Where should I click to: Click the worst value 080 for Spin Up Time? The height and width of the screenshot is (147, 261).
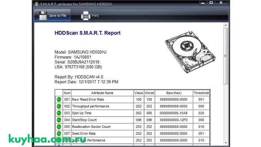point(149,113)
